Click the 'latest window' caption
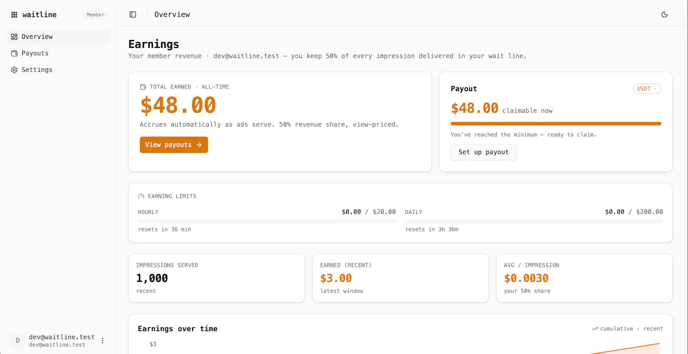Viewport: 688px width, 354px height. pyautogui.click(x=342, y=291)
